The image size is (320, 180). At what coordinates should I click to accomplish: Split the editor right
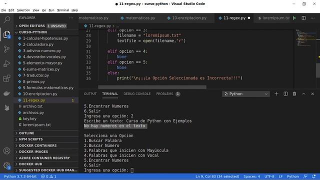(303, 18)
